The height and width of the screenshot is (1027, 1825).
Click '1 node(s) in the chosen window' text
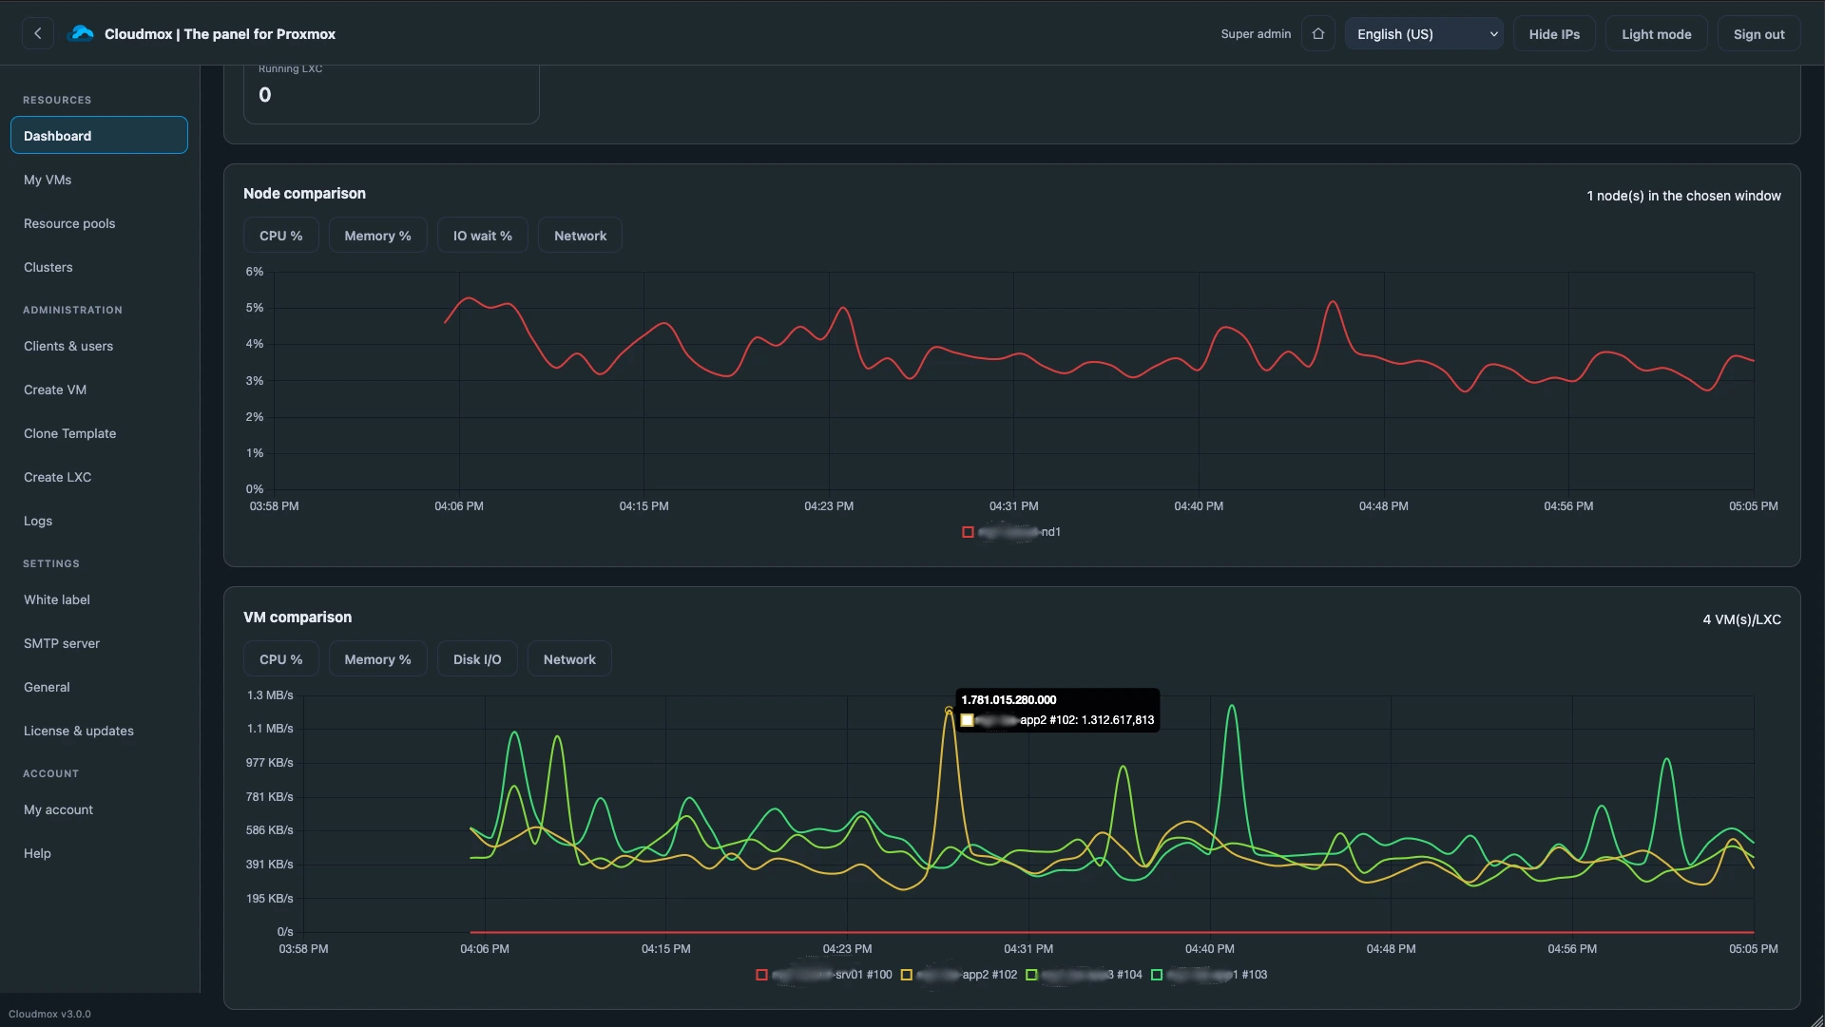click(x=1683, y=196)
